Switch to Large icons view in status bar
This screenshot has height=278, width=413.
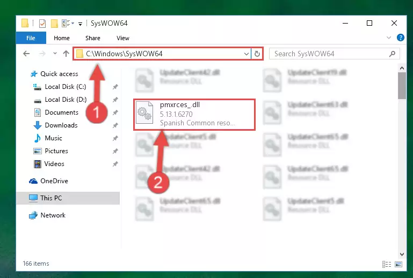[x=398, y=264]
